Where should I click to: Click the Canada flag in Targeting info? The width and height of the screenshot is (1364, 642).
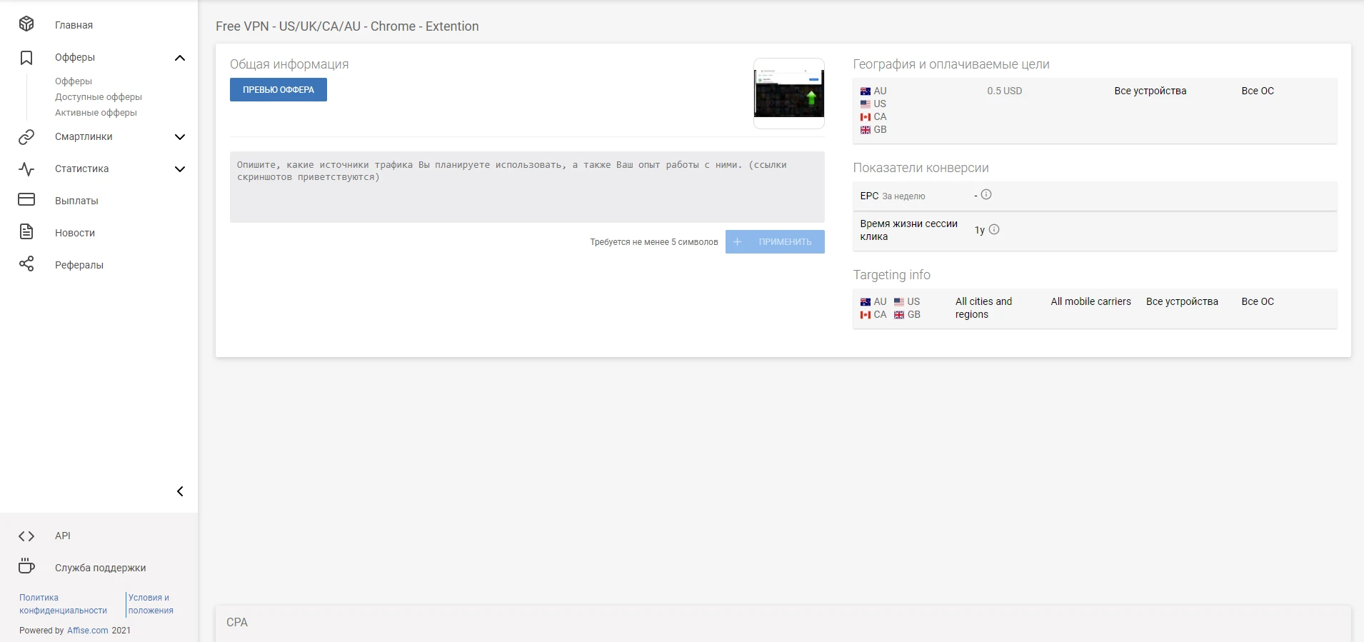pyautogui.click(x=866, y=315)
